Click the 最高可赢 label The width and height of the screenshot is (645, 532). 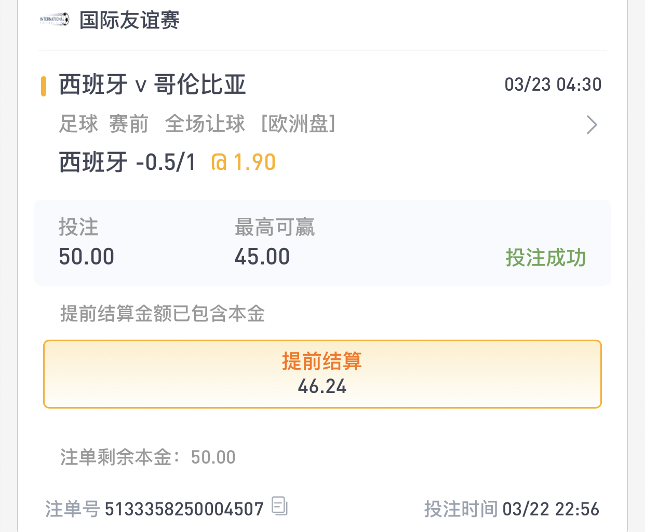point(275,227)
